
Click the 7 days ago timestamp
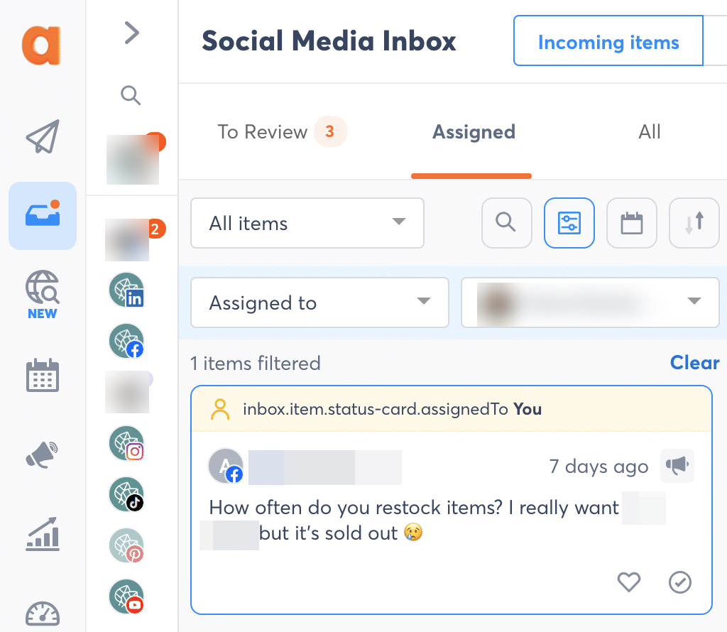point(598,466)
